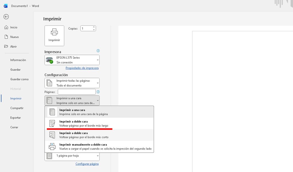This screenshot has height=172, width=293.
Task: Open Nuevo document in sidebar
Action: click(x=14, y=37)
